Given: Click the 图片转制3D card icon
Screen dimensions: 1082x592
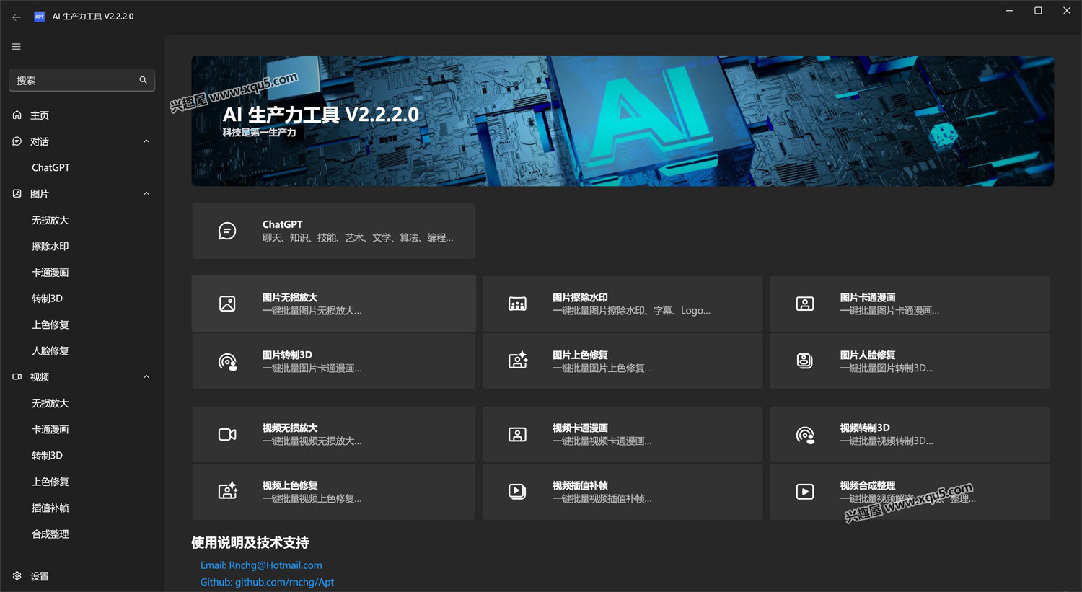Looking at the screenshot, I should 227,361.
